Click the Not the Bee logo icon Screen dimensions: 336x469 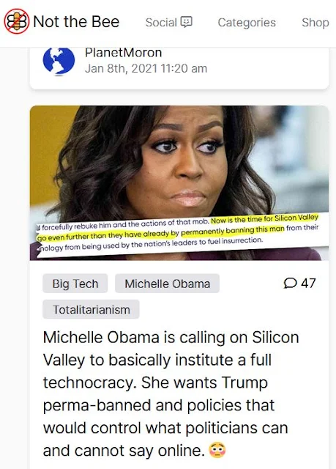[17, 21]
